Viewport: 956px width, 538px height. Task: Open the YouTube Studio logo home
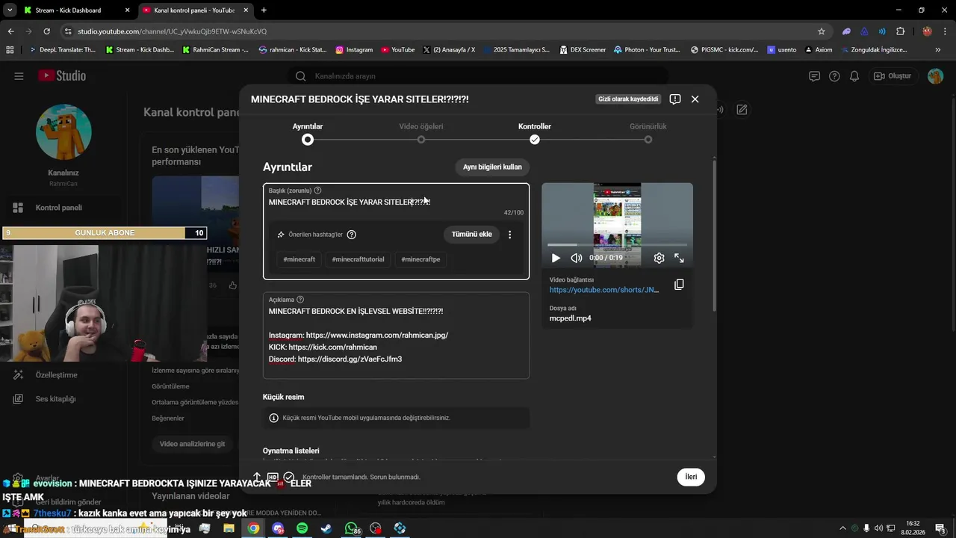(62, 76)
